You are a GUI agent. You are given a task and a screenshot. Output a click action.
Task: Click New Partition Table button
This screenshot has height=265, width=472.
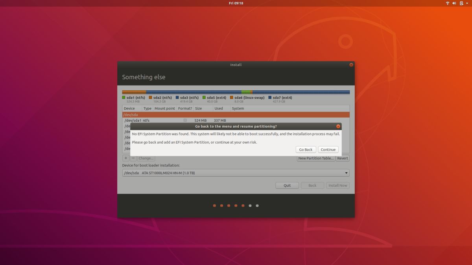point(316,158)
